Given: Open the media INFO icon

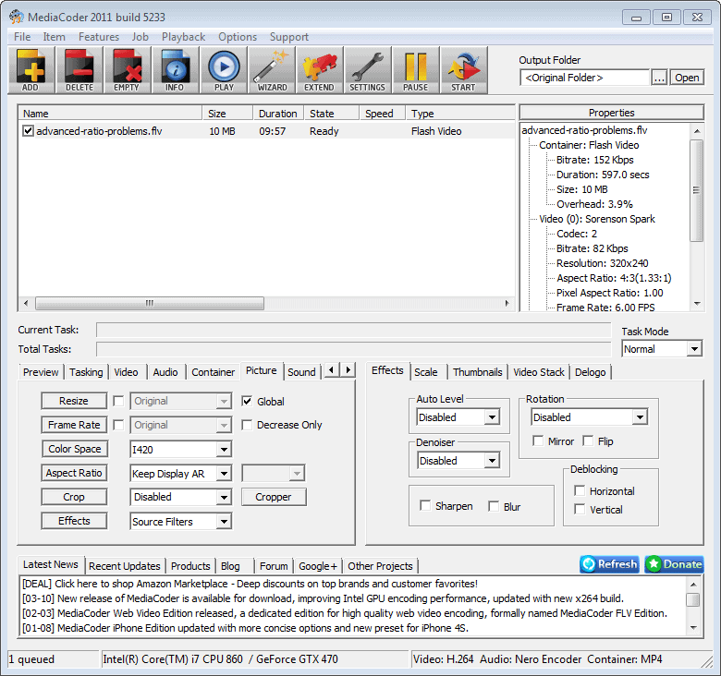Looking at the screenshot, I should tap(175, 70).
